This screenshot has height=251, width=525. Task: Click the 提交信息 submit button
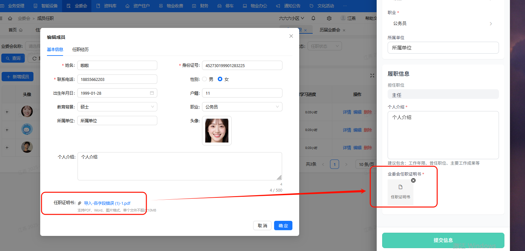point(443,240)
